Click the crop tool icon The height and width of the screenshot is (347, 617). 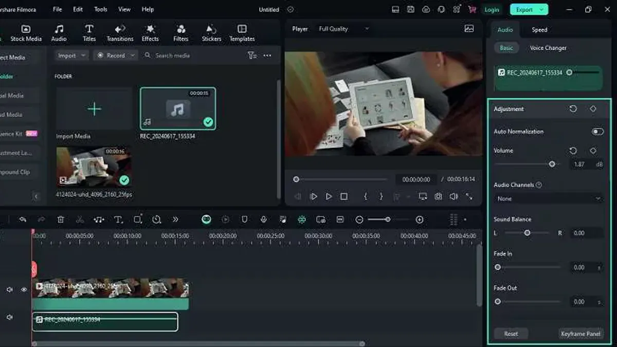point(138,220)
